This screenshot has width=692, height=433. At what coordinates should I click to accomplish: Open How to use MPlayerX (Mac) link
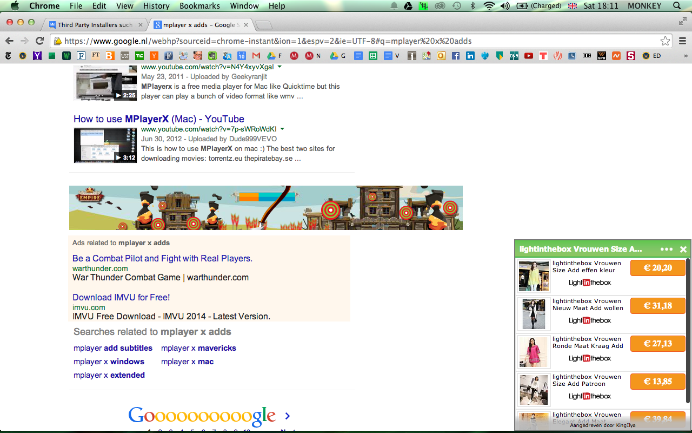coord(159,119)
